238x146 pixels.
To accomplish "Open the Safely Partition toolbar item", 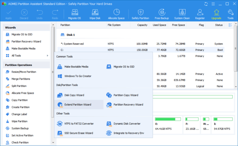I will [x=140, y=14].
